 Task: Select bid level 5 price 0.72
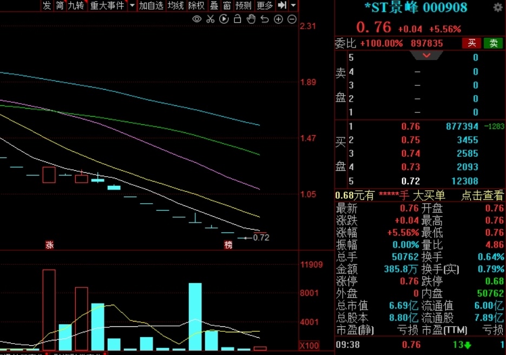(410, 181)
